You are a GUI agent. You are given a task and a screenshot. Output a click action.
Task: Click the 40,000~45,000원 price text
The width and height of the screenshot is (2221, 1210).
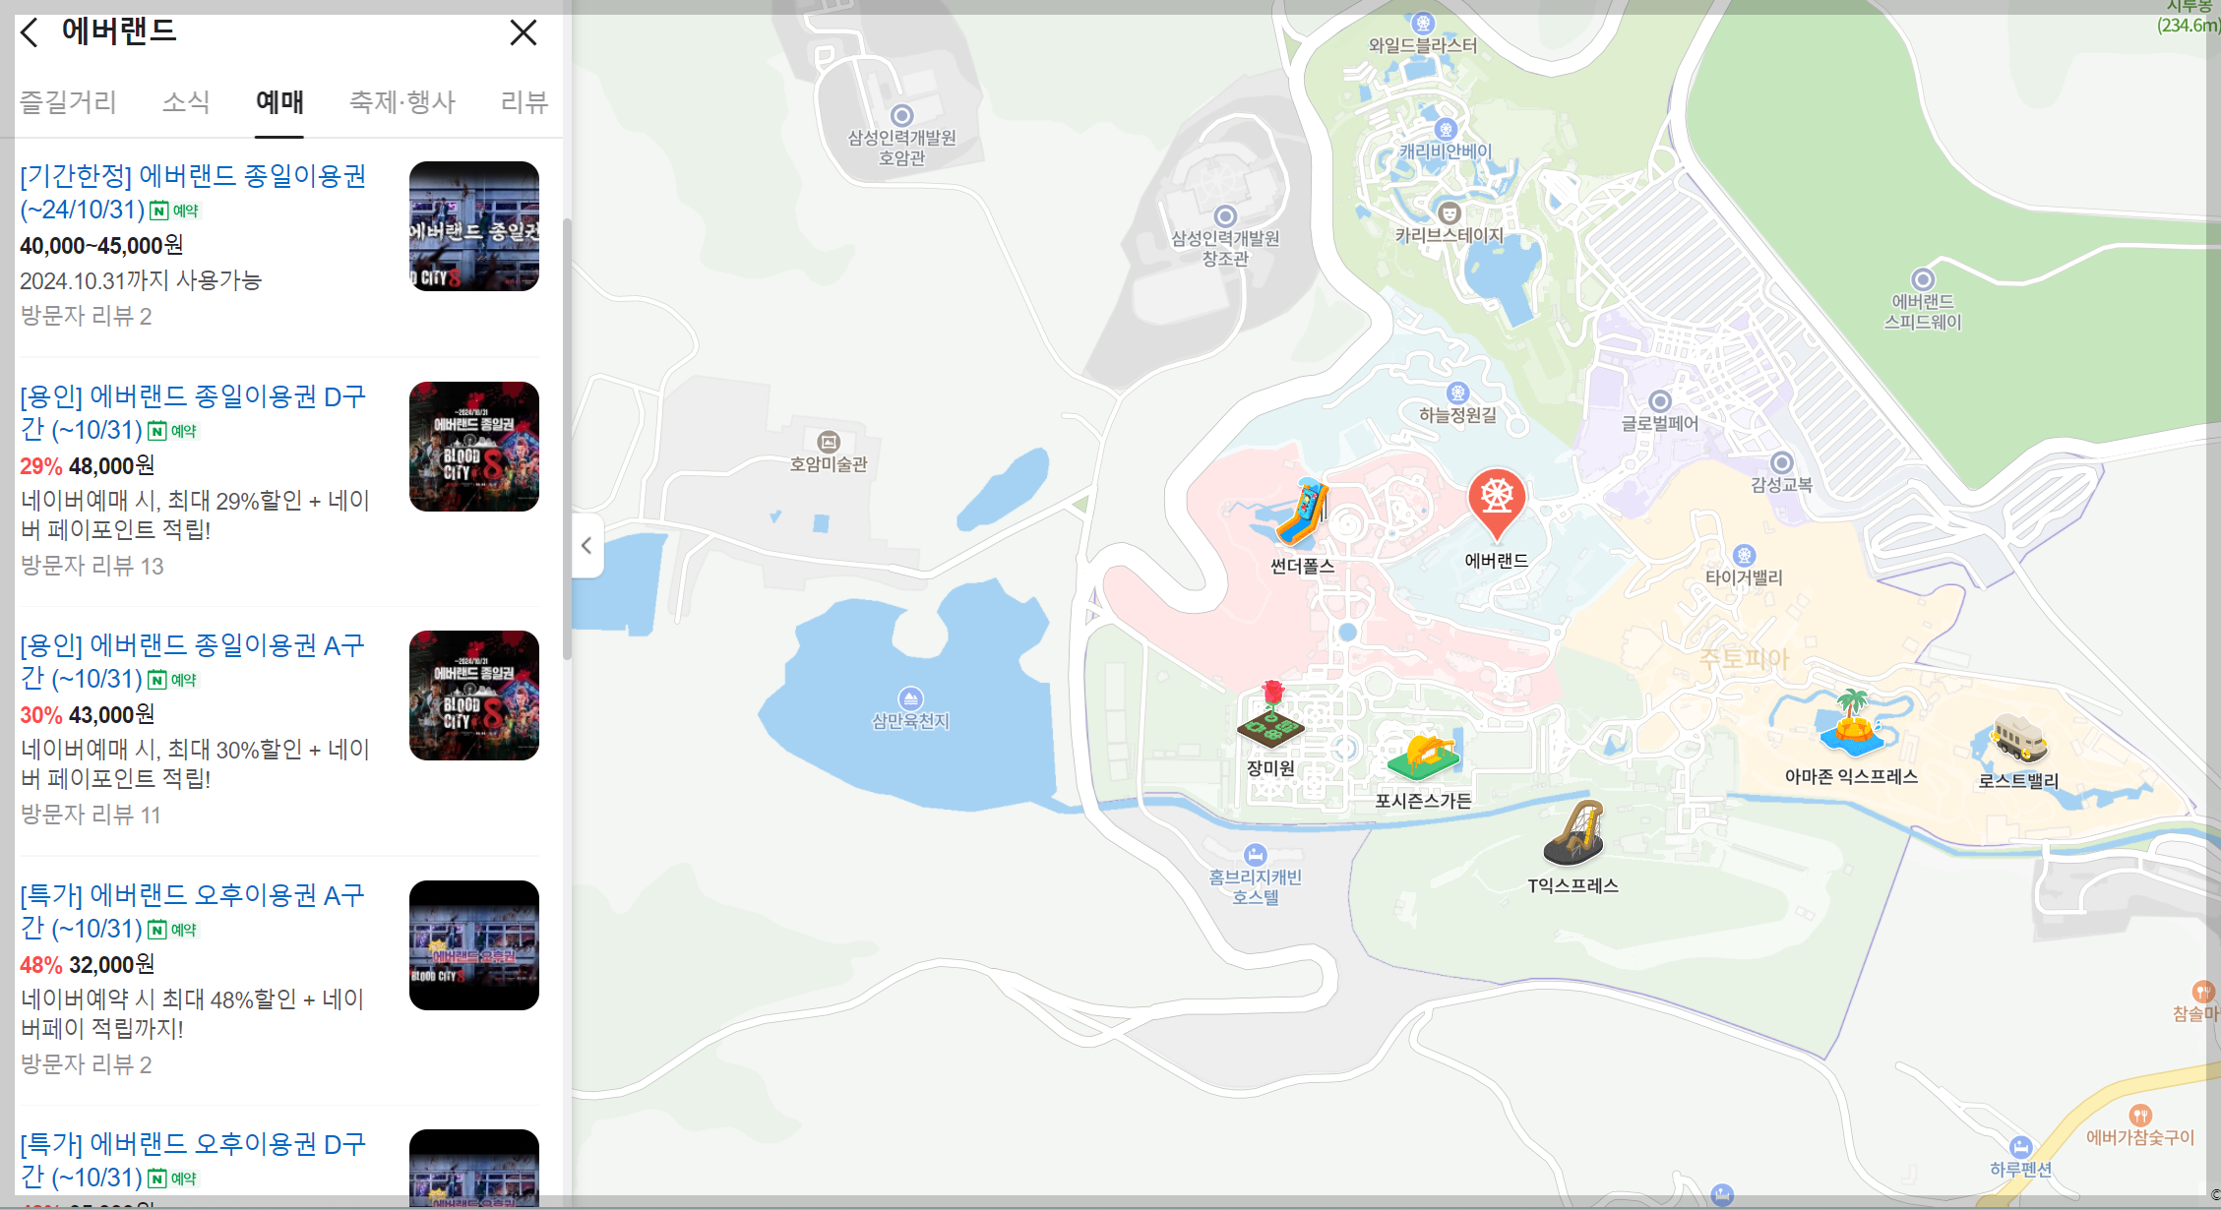(101, 245)
